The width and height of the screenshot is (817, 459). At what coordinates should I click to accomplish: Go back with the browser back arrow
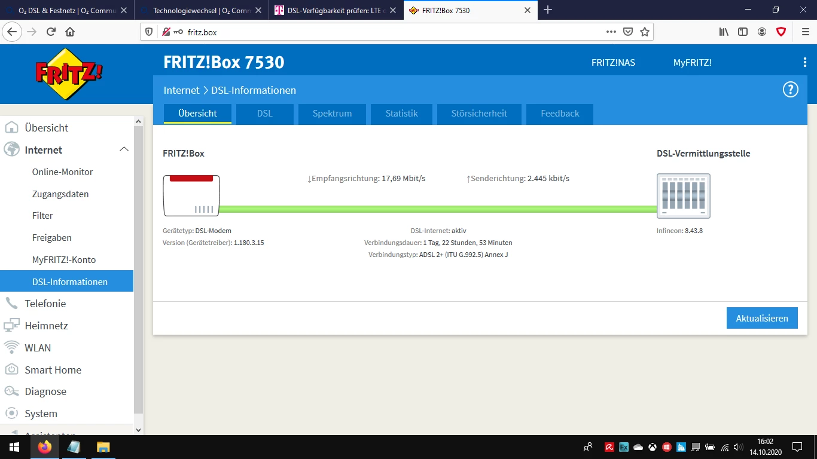(12, 32)
